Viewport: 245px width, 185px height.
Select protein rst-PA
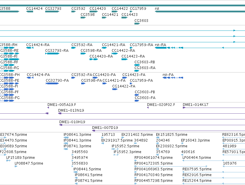(x=168, y=75)
